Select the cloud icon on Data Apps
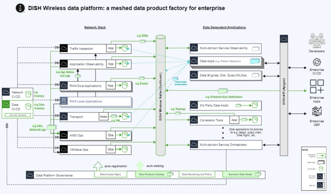Image resolution: width=331 pixels, height=194 pixels. click(x=194, y=60)
